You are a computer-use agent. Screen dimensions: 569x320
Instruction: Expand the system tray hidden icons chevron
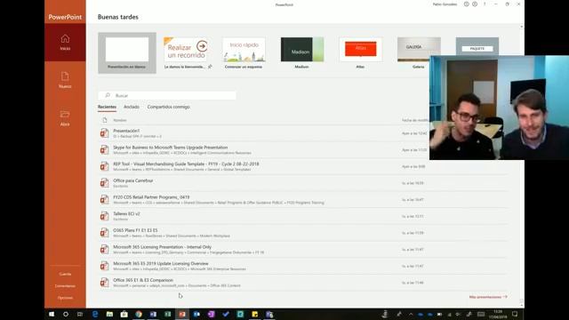(411, 315)
